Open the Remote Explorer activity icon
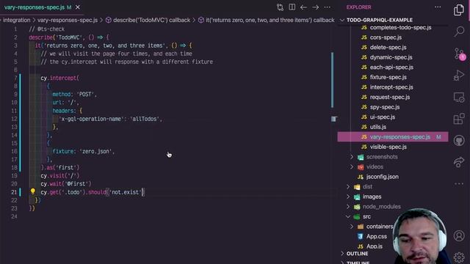The width and height of the screenshot is (470, 264). pos(459,98)
